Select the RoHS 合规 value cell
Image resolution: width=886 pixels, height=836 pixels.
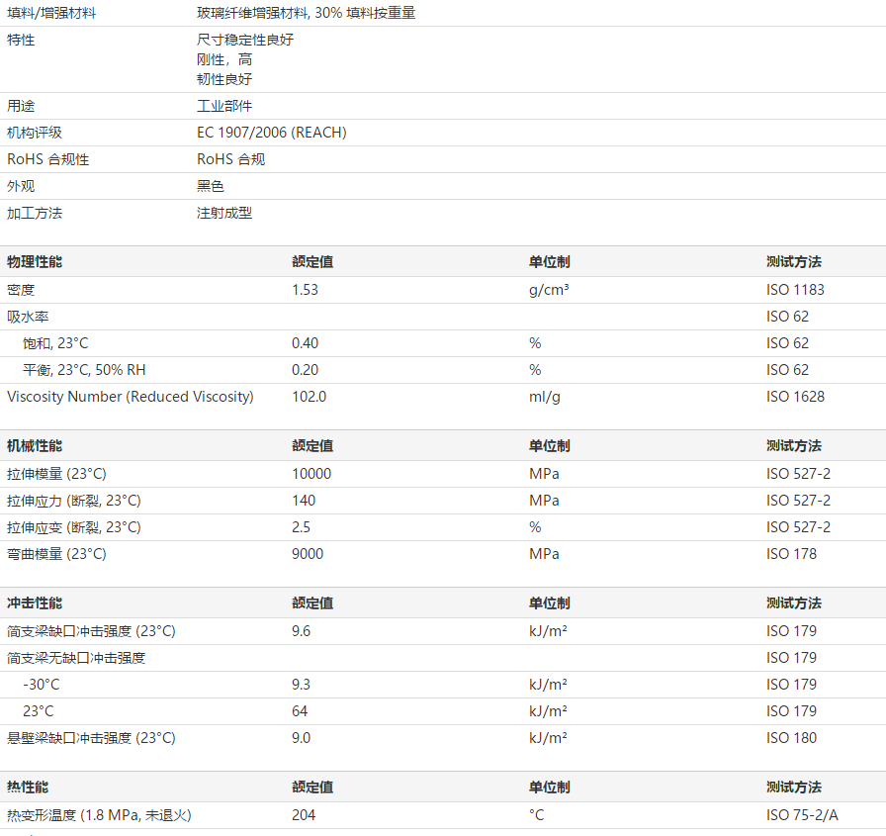point(229,158)
